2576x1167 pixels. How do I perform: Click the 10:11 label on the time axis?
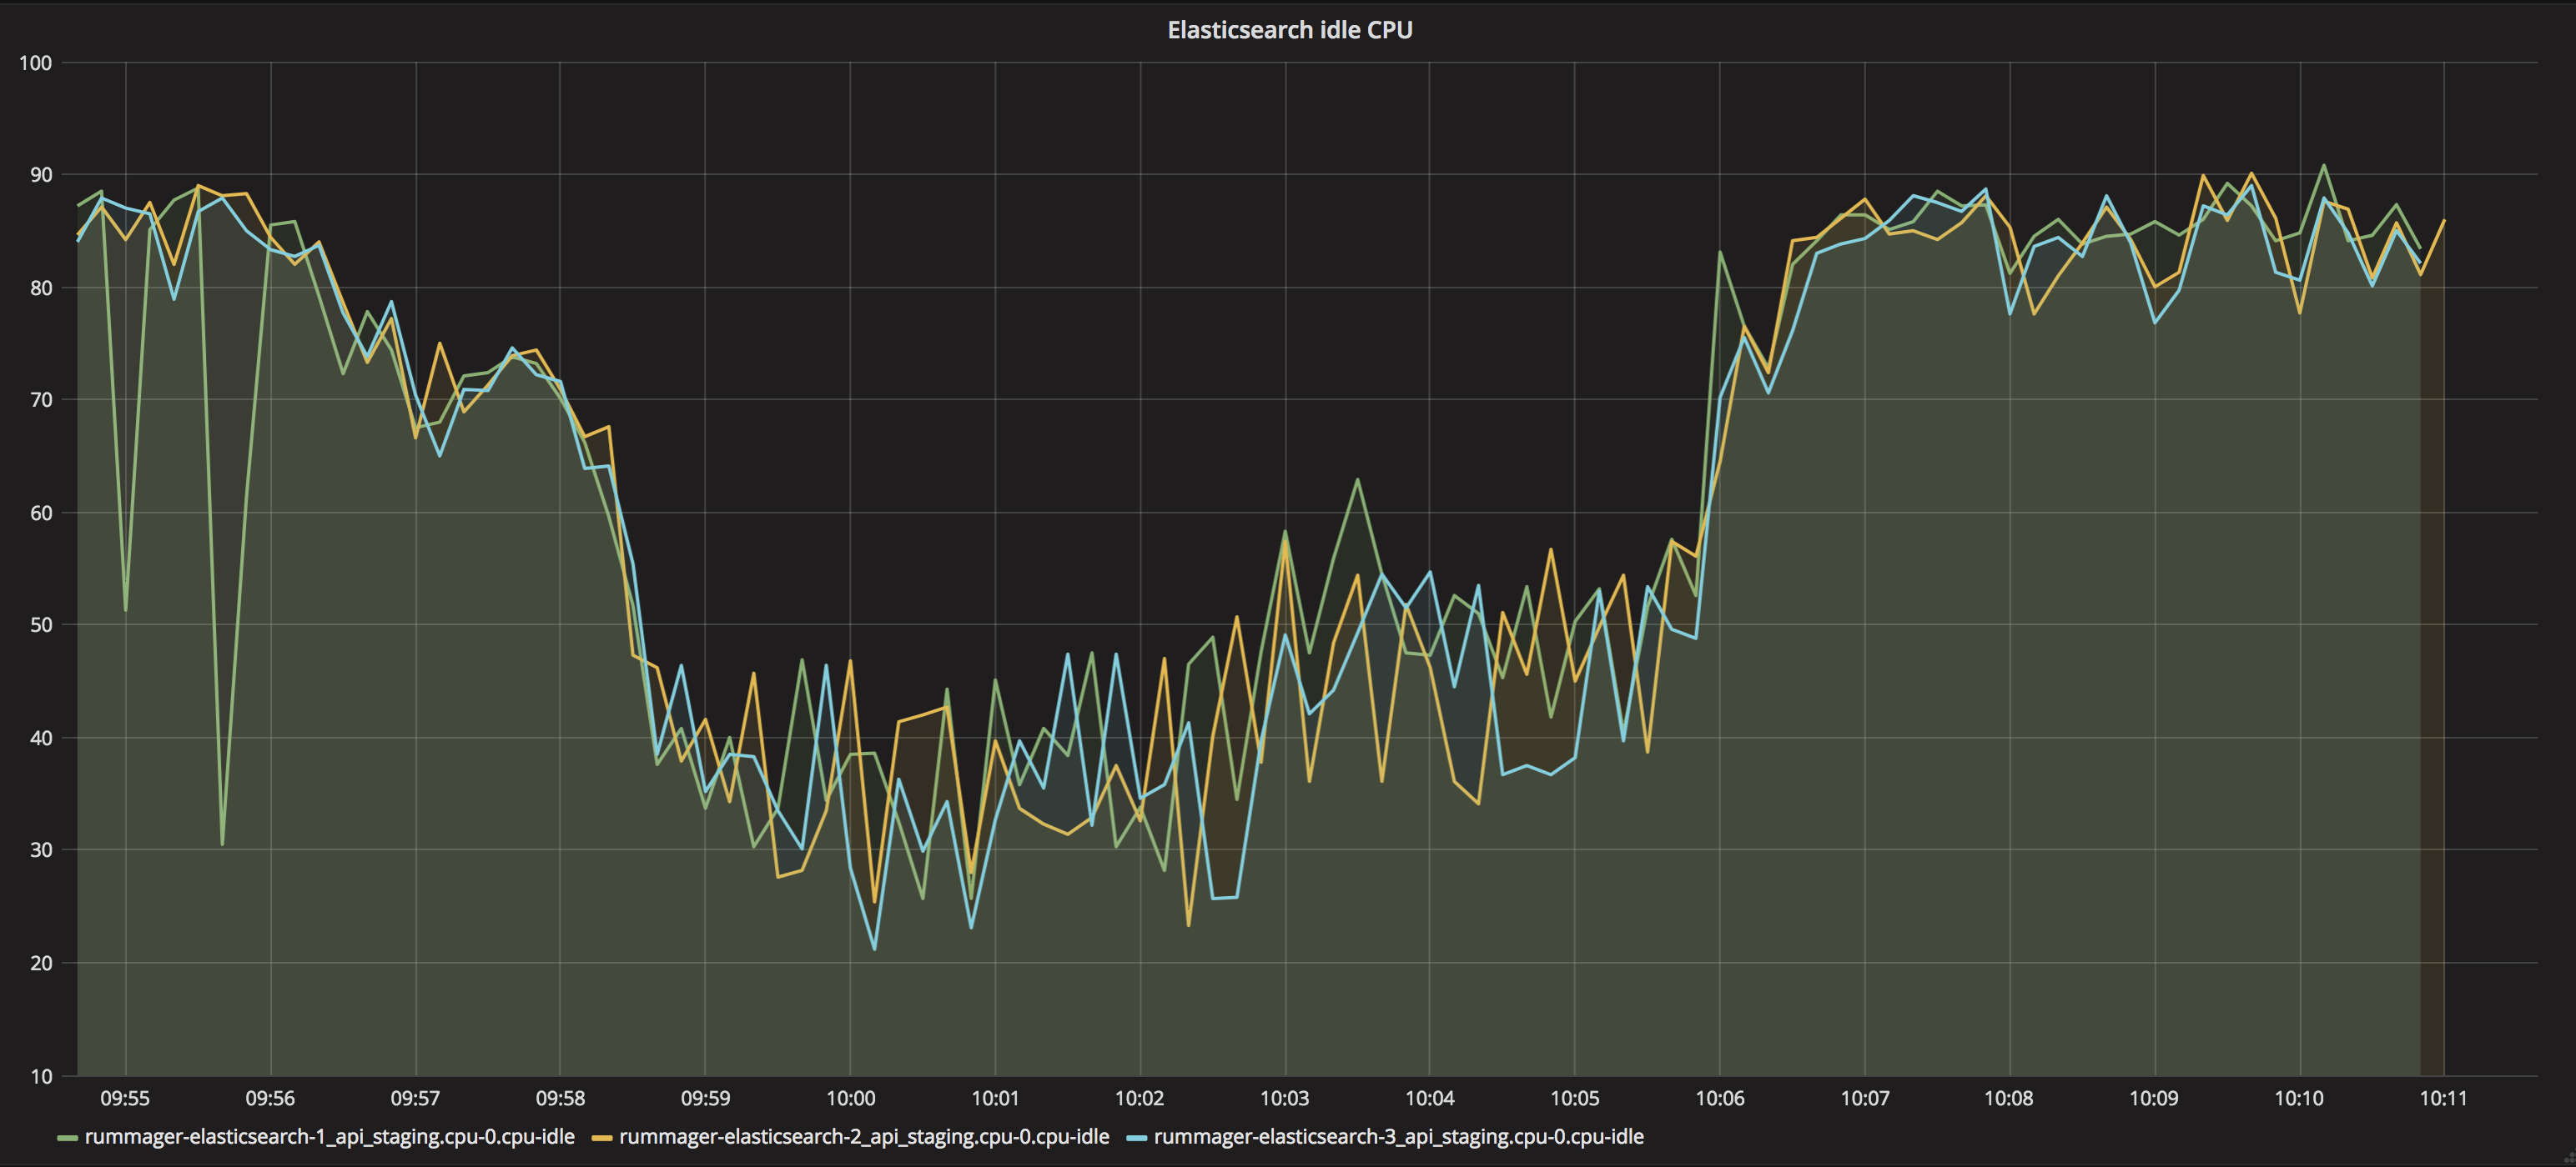point(2443,1098)
